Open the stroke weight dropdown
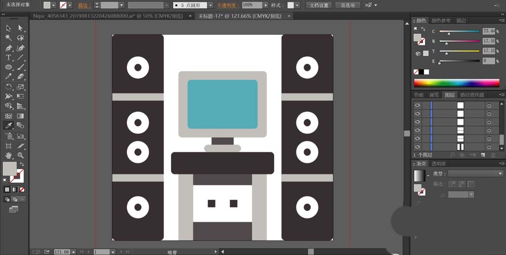 click(x=121, y=6)
